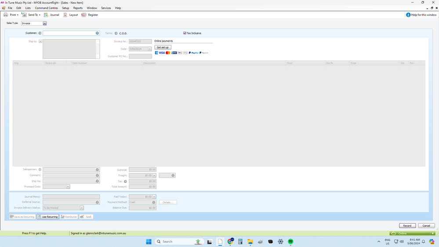Click into the Customer input field

[x=69, y=33]
